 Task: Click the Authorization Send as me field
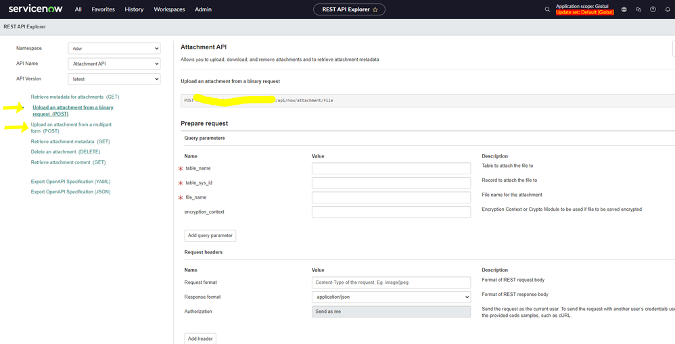(x=391, y=312)
